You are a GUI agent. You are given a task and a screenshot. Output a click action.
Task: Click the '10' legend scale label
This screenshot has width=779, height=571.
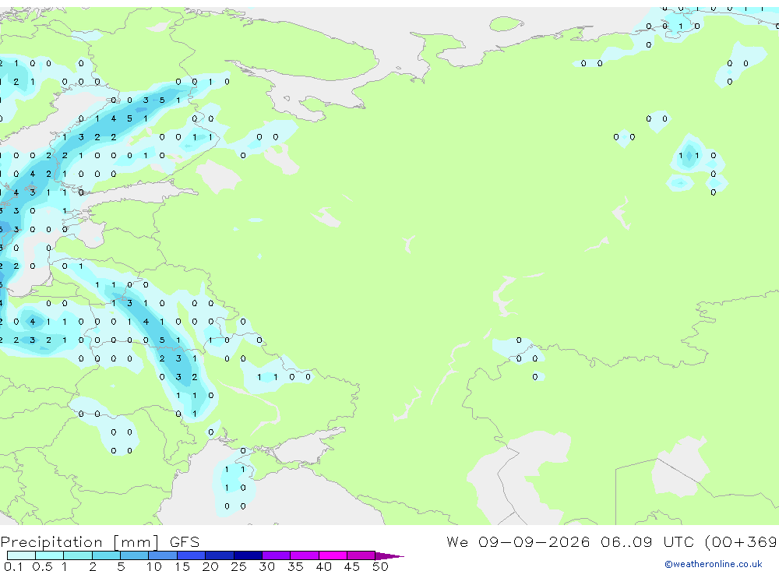click(153, 566)
